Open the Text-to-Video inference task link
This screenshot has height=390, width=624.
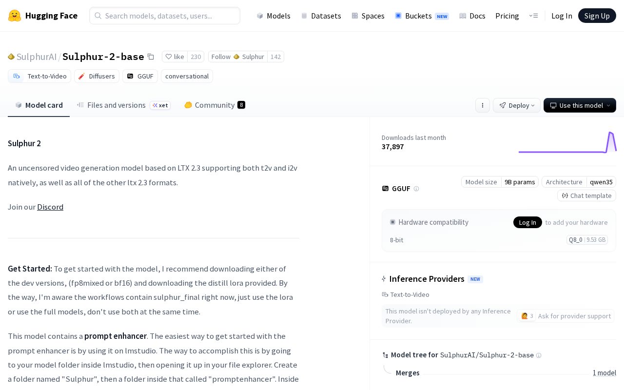(406, 294)
